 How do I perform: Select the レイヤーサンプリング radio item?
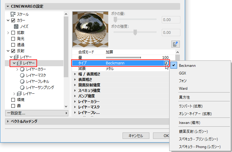click(x=22, y=88)
